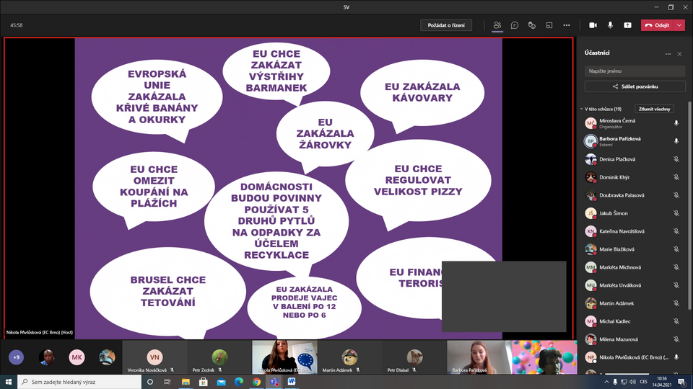Open more actions ellipsis in meeting toolbar
The image size is (693, 389).
(567, 25)
